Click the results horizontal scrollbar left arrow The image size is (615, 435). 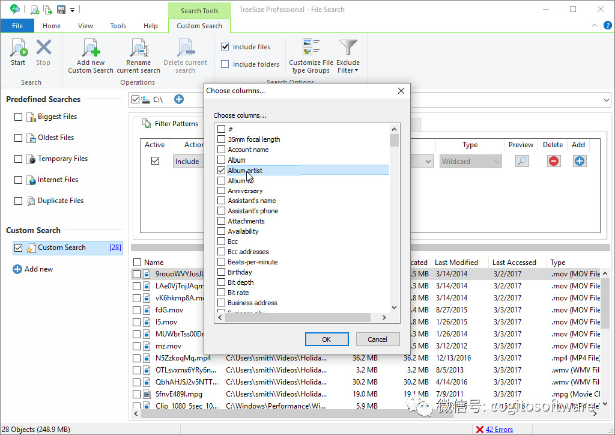point(136,413)
